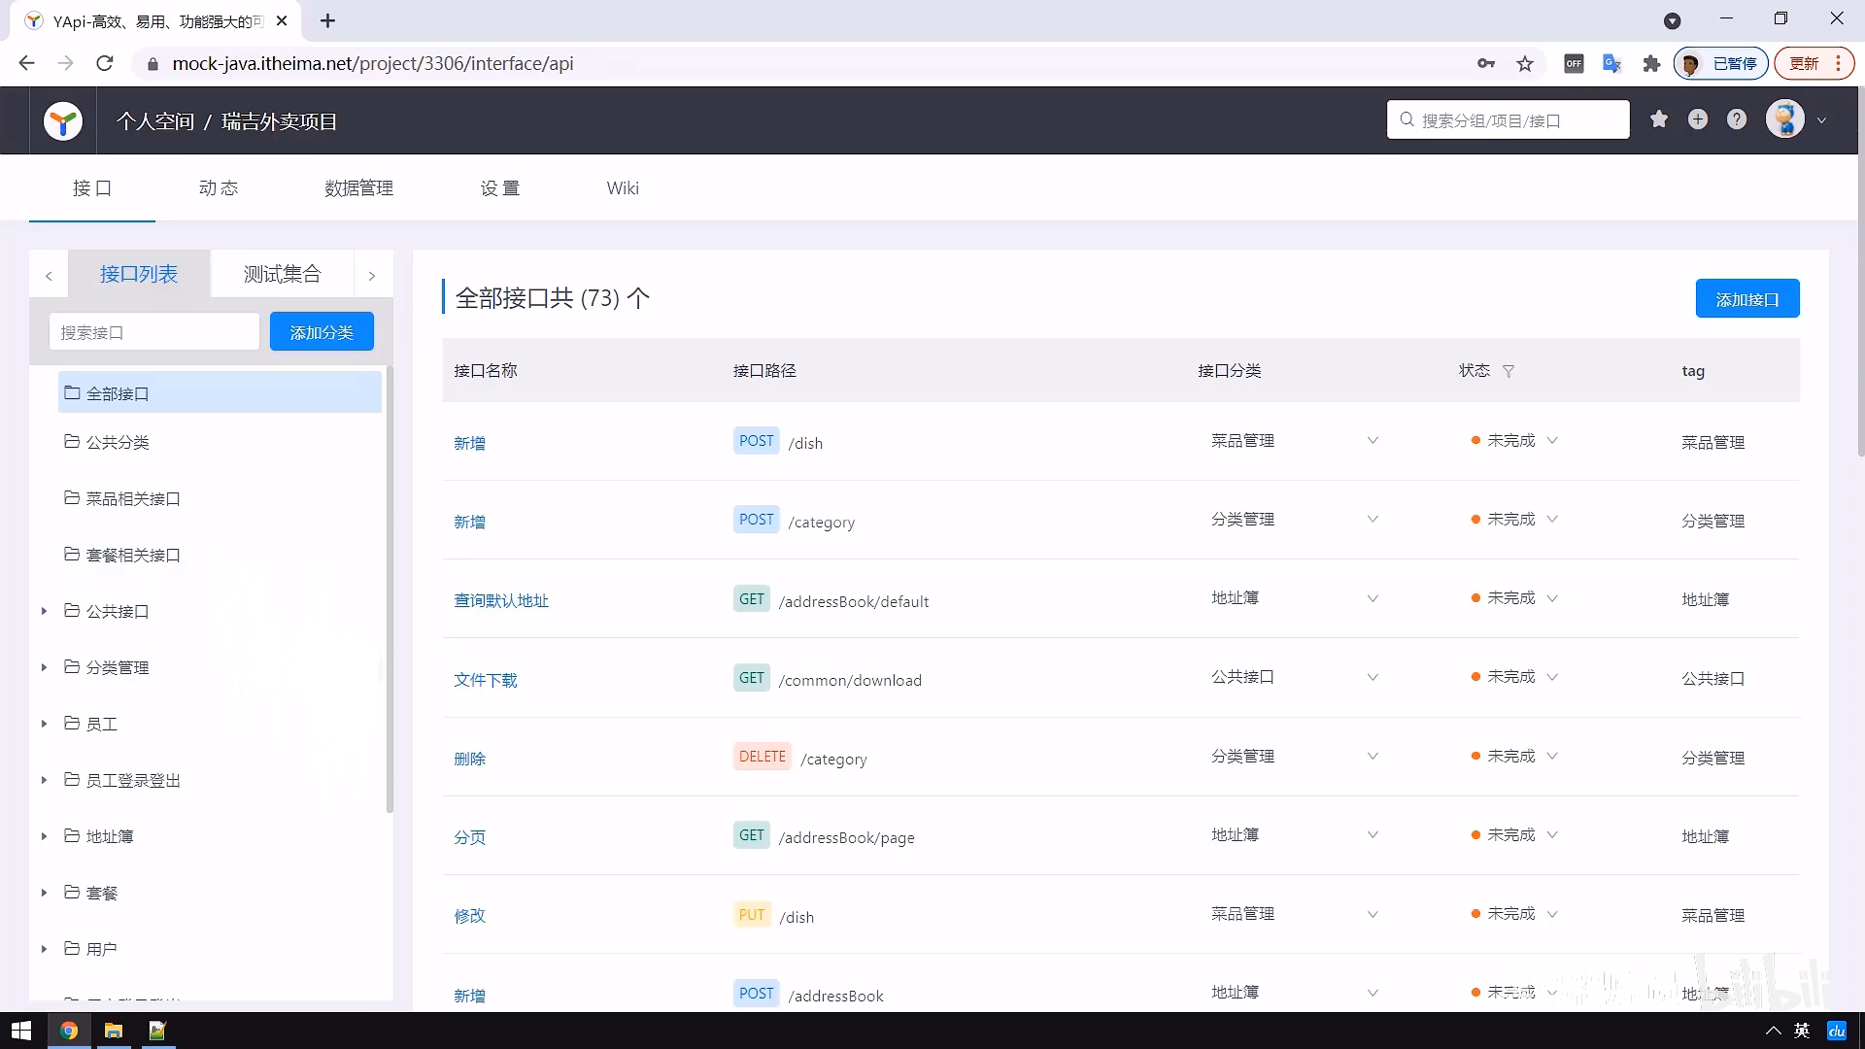Viewport: 1865px width, 1049px height.
Task: Open File Explorer from taskbar
Action: [114, 1031]
